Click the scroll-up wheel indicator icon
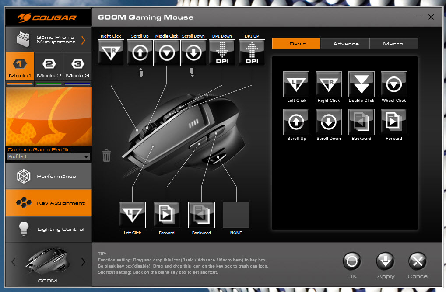The height and width of the screenshot is (292, 446). (140, 72)
